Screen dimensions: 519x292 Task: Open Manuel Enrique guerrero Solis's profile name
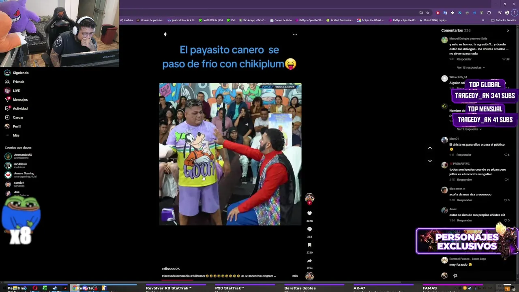tap(468, 39)
